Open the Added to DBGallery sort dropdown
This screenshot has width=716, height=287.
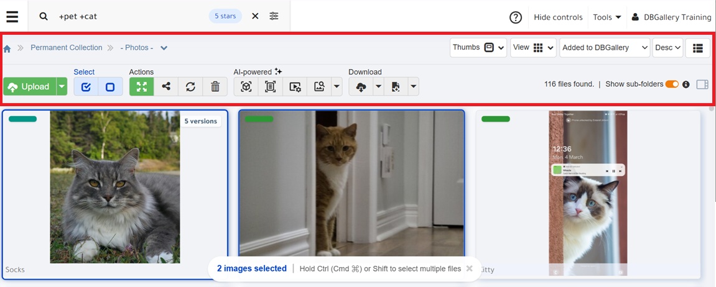coord(605,48)
